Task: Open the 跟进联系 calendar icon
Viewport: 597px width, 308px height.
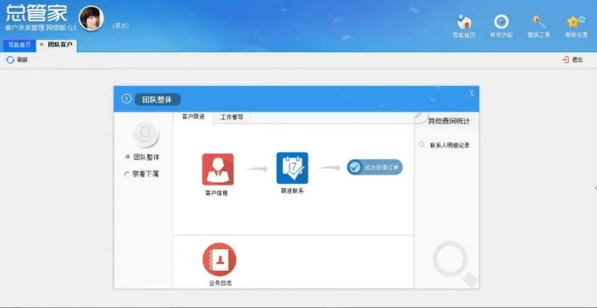Action: coord(292,168)
